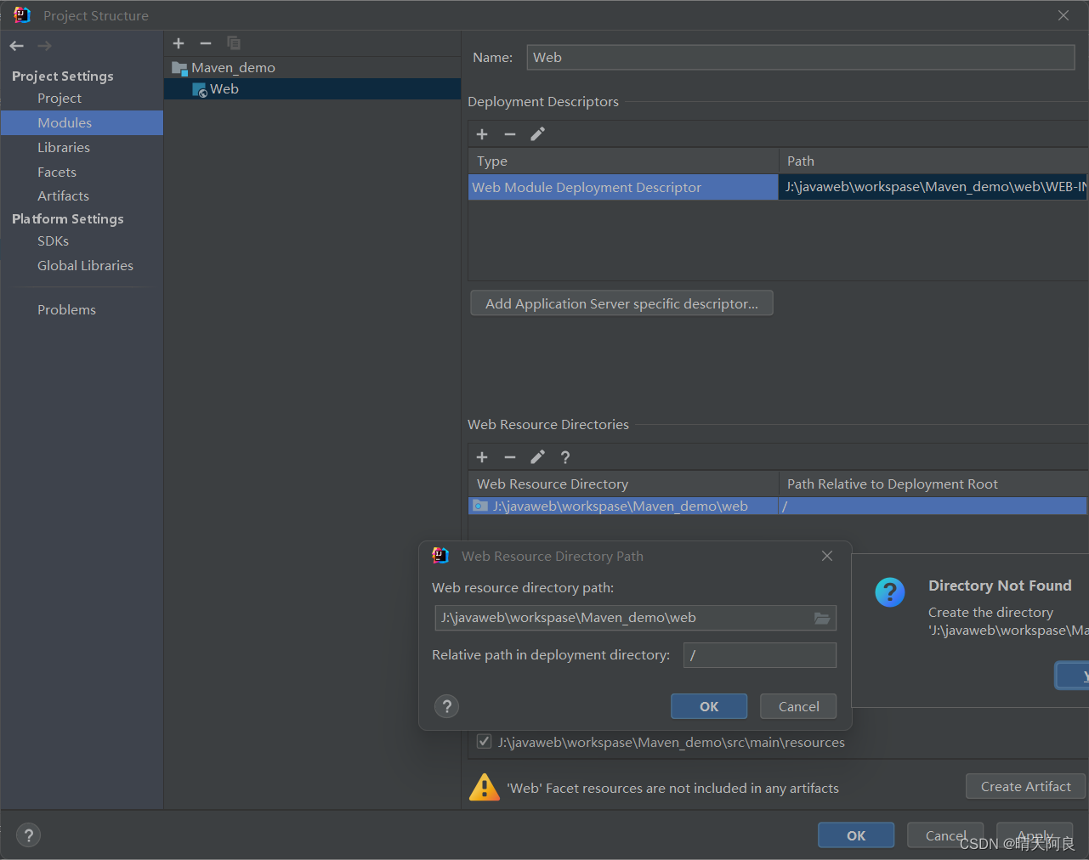Add a new module with plus icon
The image size is (1089, 860).
pyautogui.click(x=179, y=43)
